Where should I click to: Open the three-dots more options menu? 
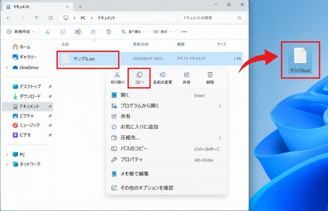coord(184,32)
